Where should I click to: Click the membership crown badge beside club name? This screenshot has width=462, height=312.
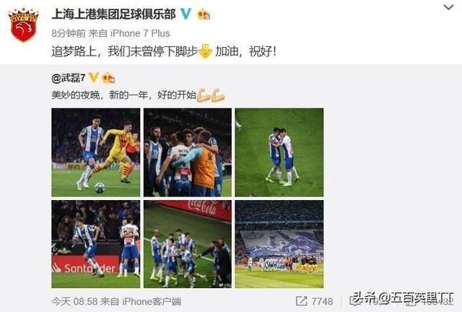click(x=204, y=14)
